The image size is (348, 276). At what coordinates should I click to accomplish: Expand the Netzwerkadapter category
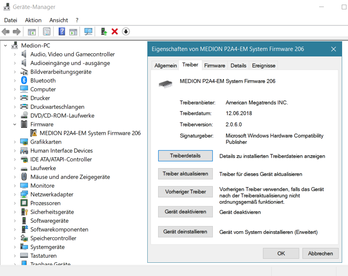pyautogui.click(x=15, y=194)
